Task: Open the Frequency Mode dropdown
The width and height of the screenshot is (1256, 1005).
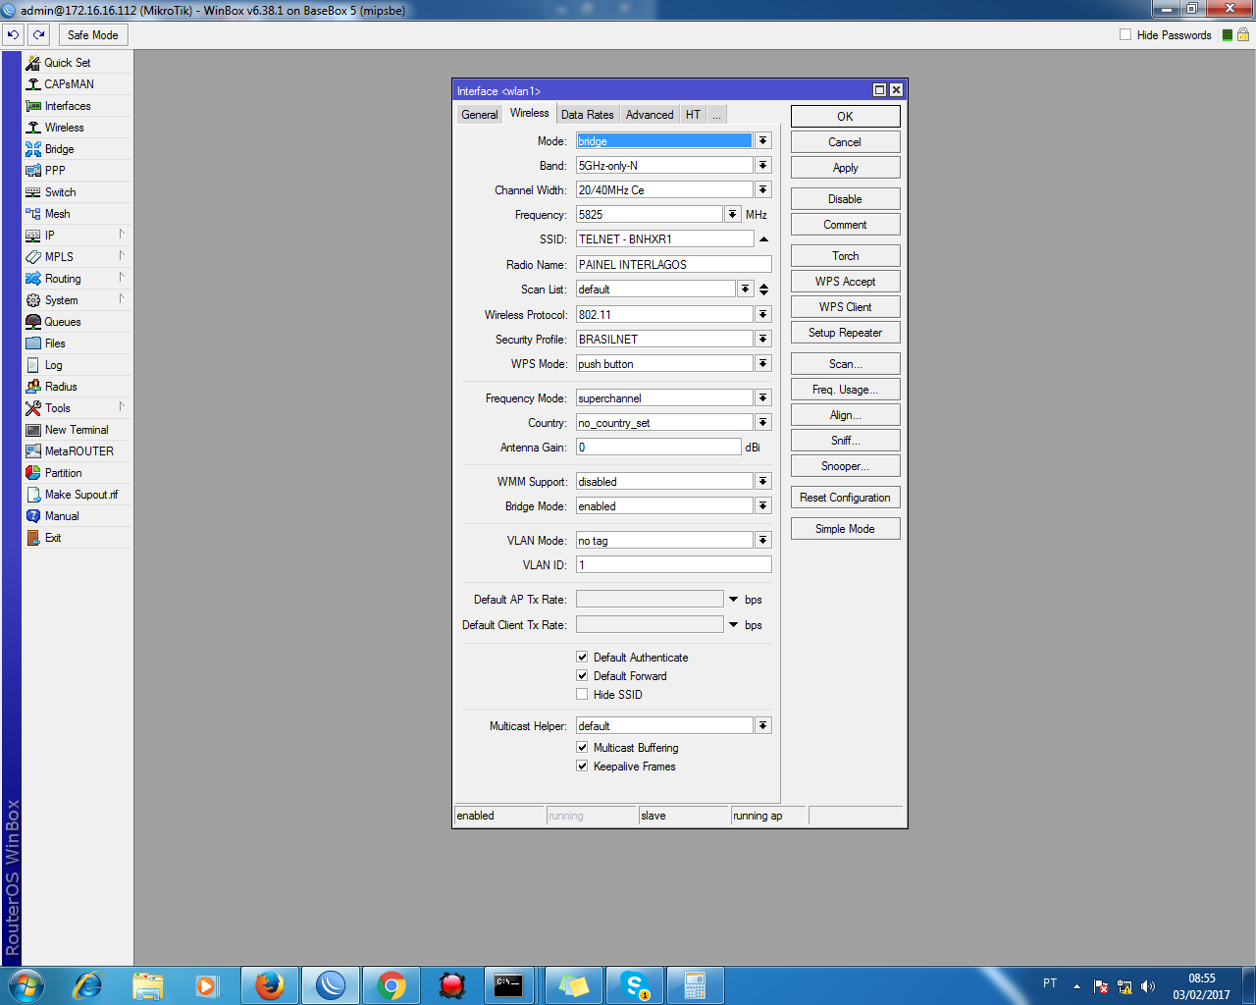Action: (x=762, y=398)
